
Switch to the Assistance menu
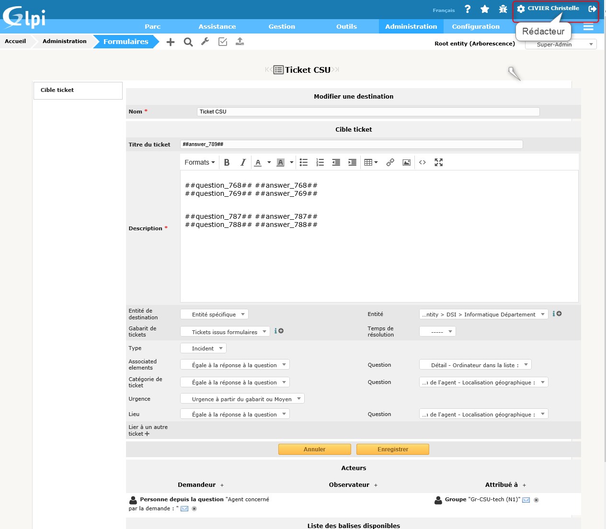(217, 26)
